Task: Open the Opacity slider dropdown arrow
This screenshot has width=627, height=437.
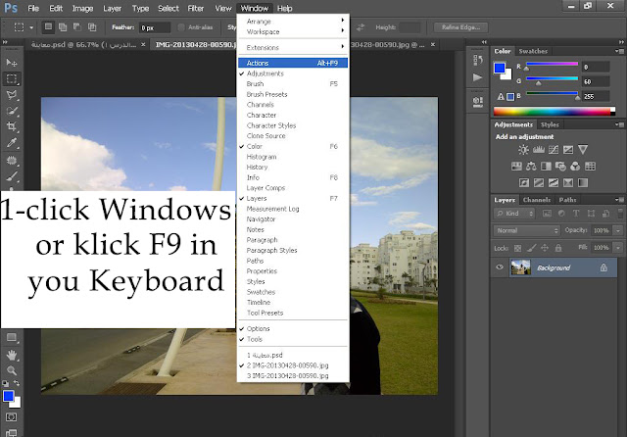Action: click(x=618, y=230)
